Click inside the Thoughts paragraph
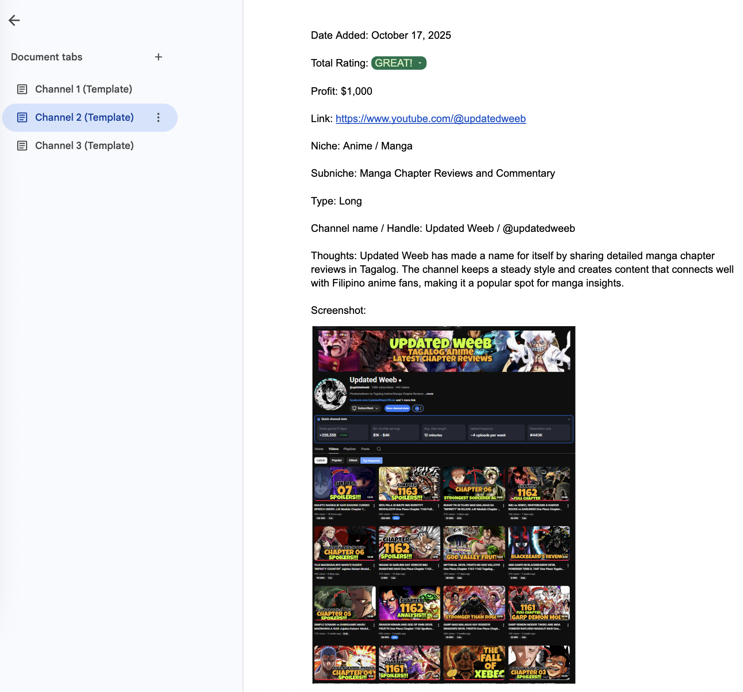 [522, 269]
